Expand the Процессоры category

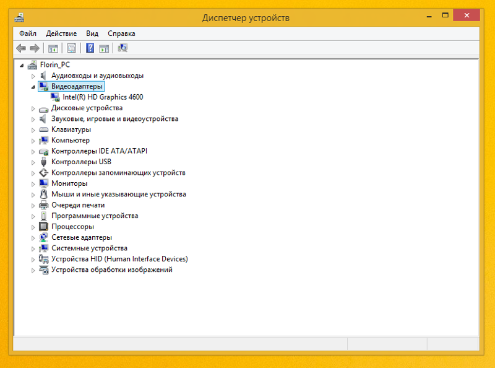click(33, 227)
